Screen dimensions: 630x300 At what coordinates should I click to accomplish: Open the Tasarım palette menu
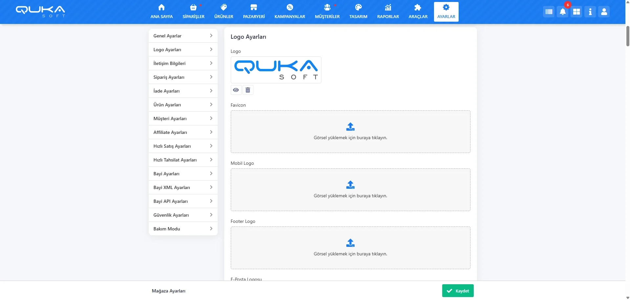coord(358,12)
